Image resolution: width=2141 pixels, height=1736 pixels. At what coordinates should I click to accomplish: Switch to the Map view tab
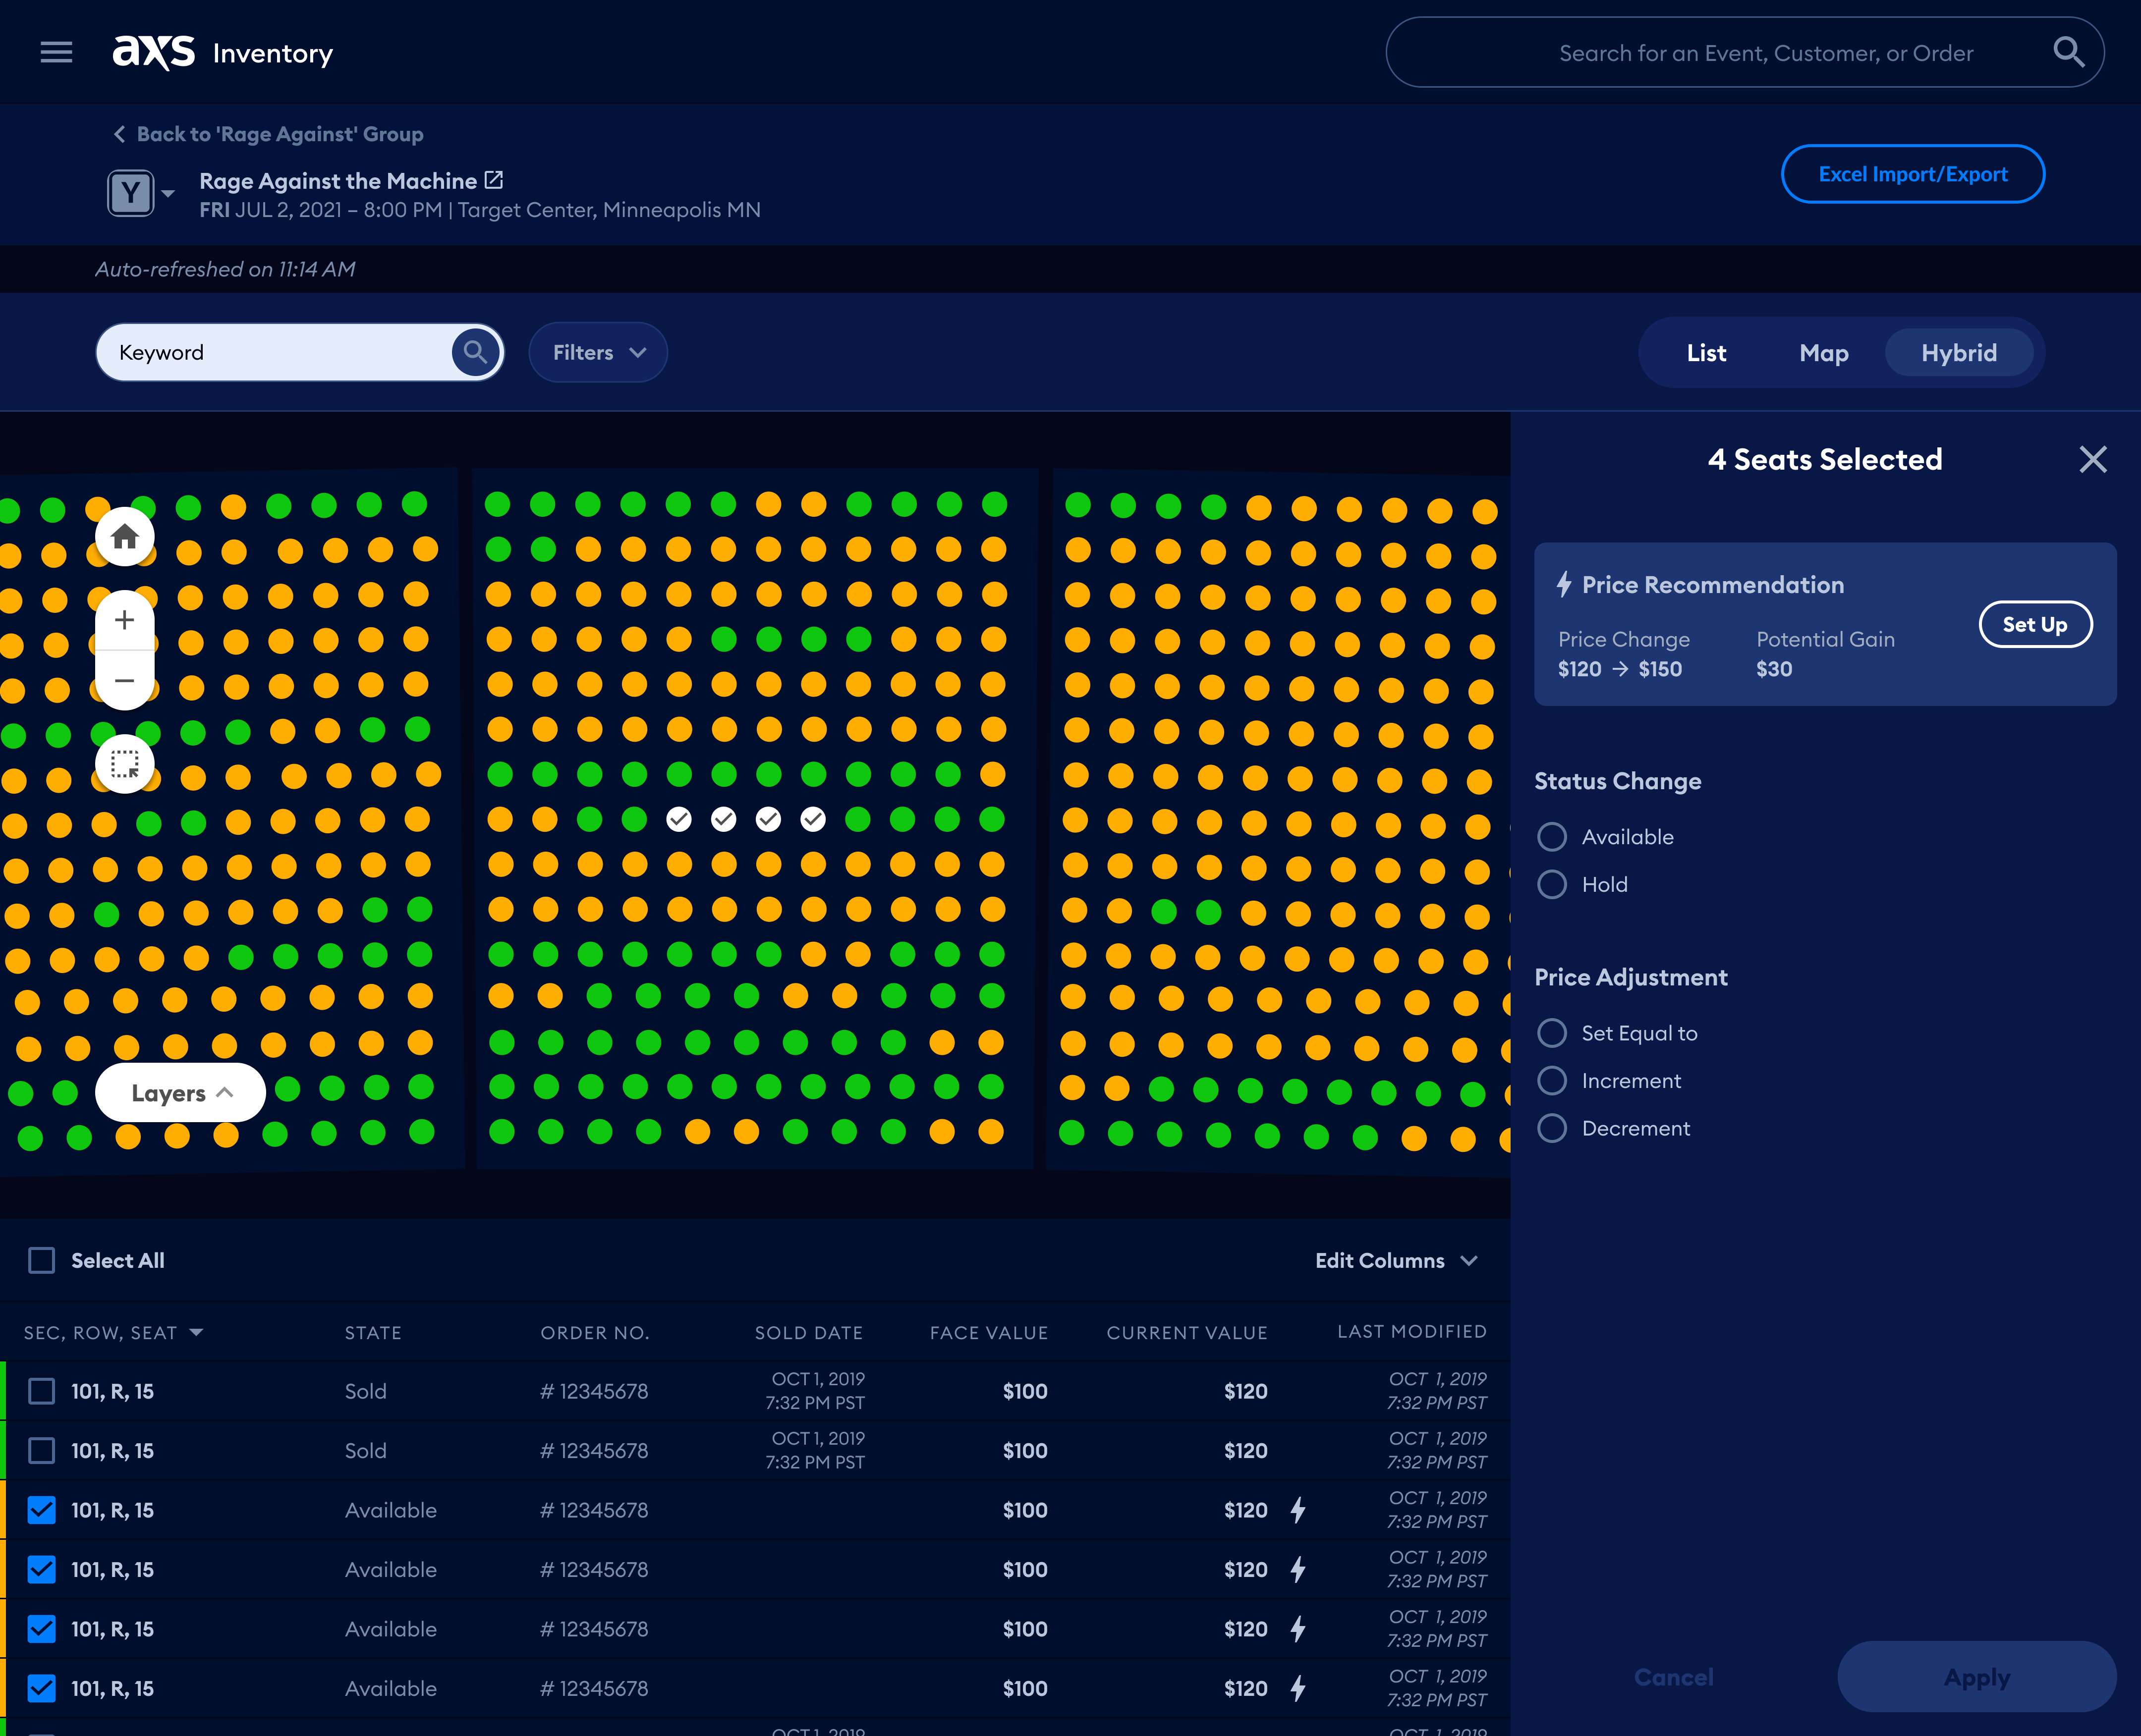1823,352
